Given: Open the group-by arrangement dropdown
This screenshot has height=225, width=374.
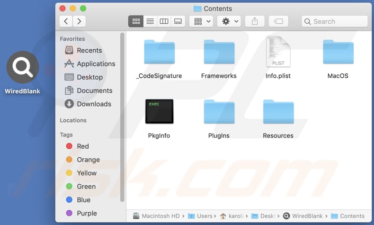Looking at the screenshot, I should [201, 21].
